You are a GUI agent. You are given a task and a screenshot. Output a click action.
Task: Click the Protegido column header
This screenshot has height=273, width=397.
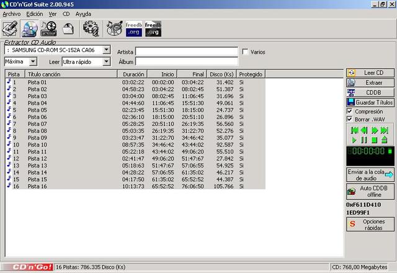pyautogui.click(x=251, y=74)
